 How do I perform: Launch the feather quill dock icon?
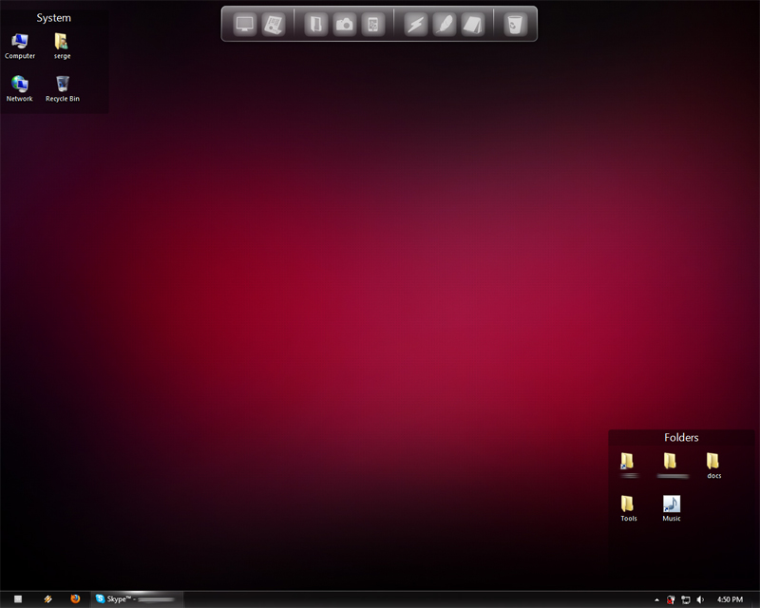click(444, 25)
